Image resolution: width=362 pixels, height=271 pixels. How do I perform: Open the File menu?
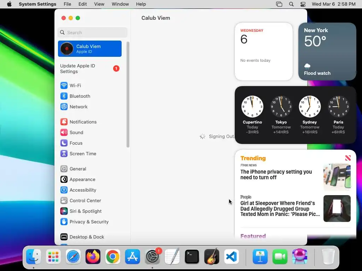click(68, 4)
